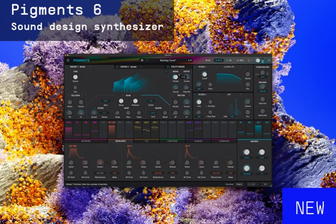Open the FUNCTIONS modulation tab

click(172, 141)
